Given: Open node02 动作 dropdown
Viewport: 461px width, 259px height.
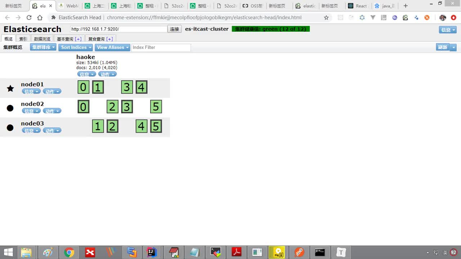Looking at the screenshot, I should pyautogui.click(x=52, y=111).
